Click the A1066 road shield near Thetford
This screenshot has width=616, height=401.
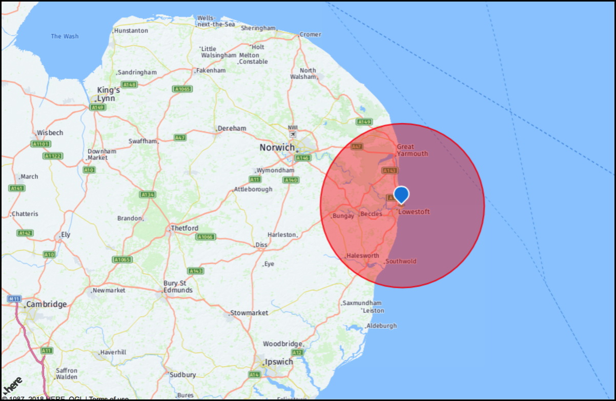[x=206, y=237]
